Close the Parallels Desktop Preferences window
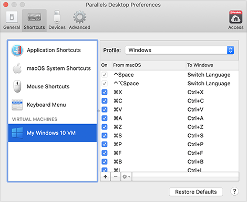 click(6, 5)
